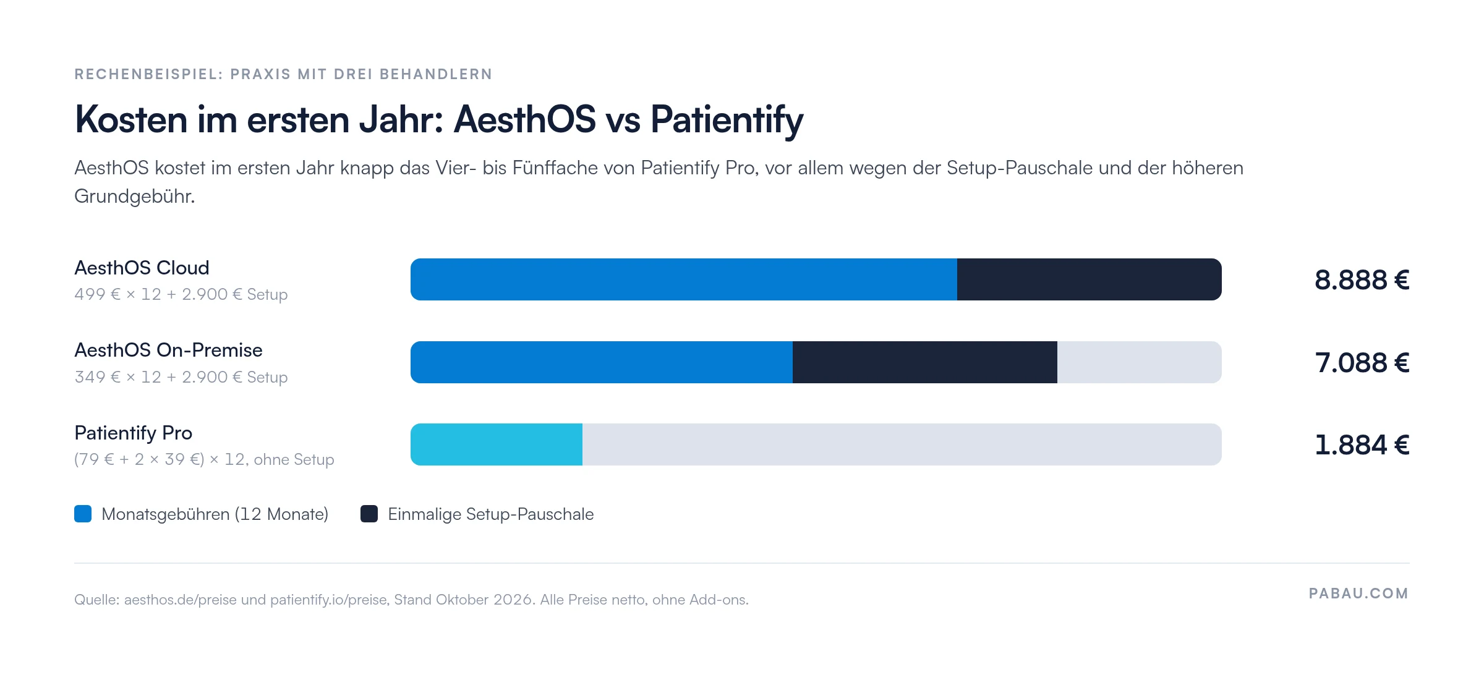Click the Einmalige Setup-Pauschale legend label

(491, 514)
